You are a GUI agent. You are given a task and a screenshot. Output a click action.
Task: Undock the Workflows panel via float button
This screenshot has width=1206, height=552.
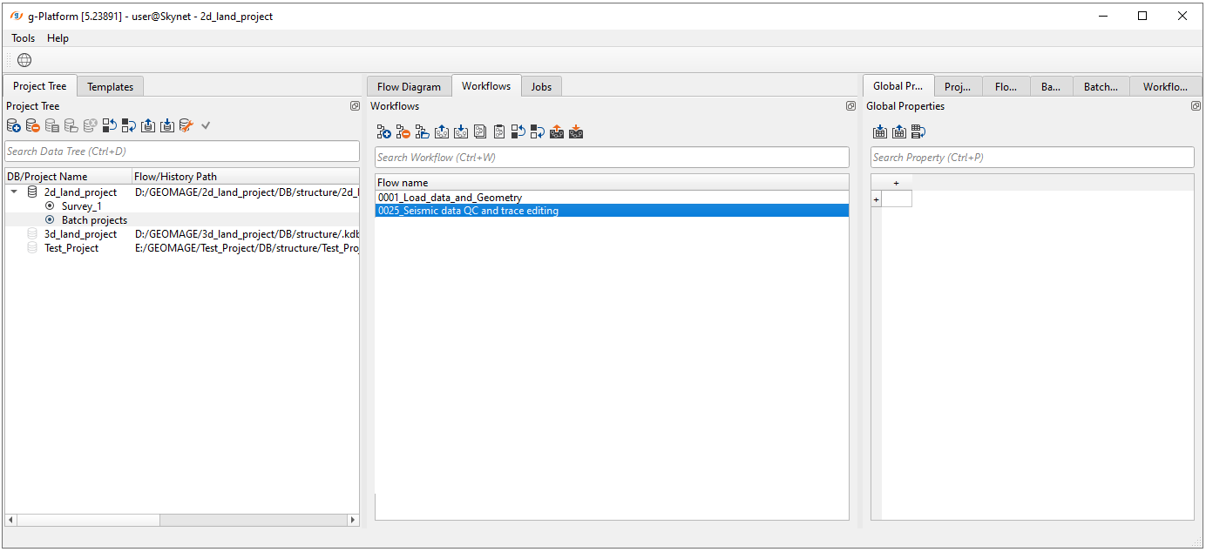(850, 106)
